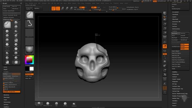Expand the Polygroups subpalette
The height and width of the screenshot is (108, 192).
point(175,74)
